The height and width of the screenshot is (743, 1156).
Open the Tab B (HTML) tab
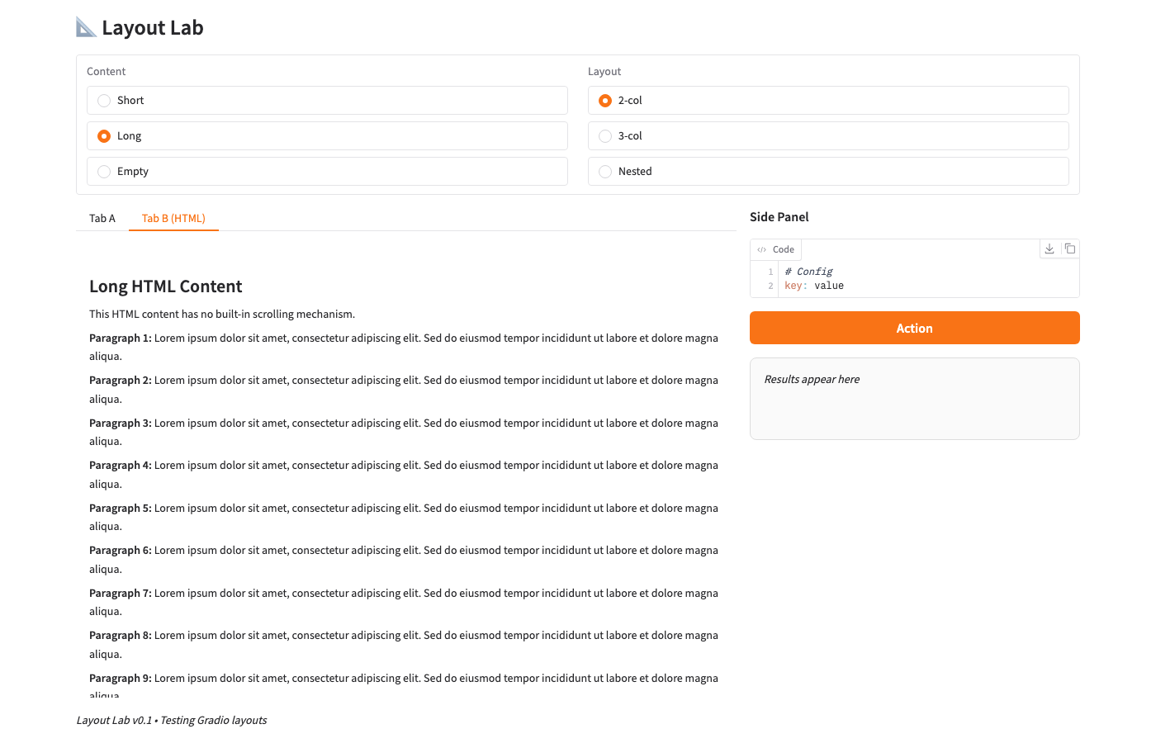click(173, 218)
